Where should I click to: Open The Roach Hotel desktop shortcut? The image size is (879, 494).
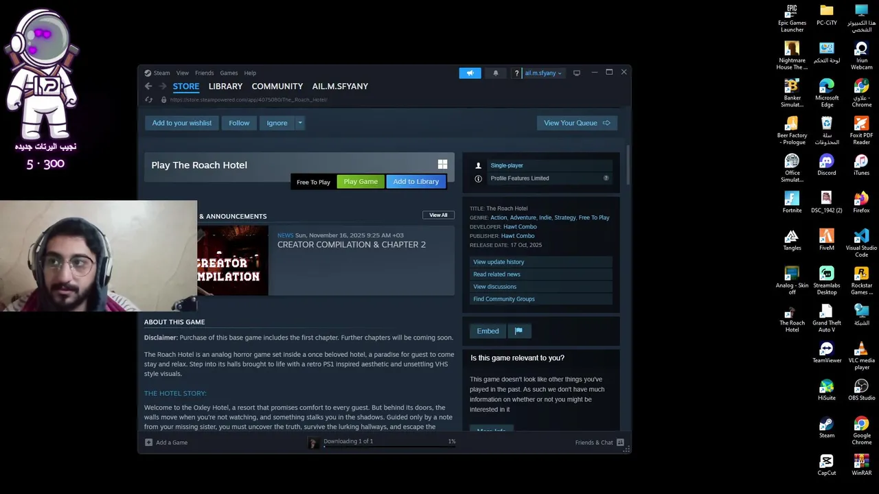click(792, 318)
